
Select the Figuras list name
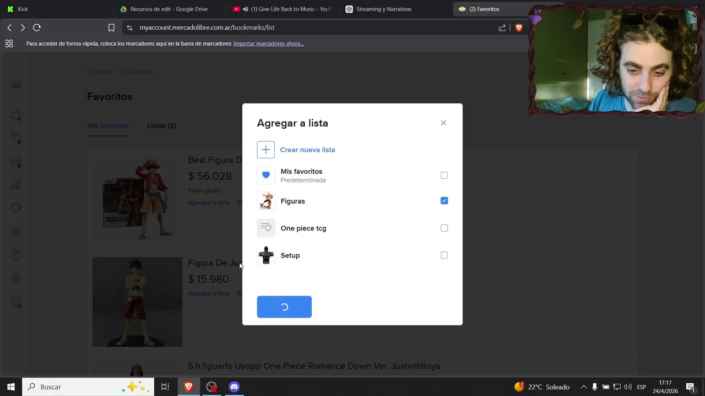[x=292, y=201]
